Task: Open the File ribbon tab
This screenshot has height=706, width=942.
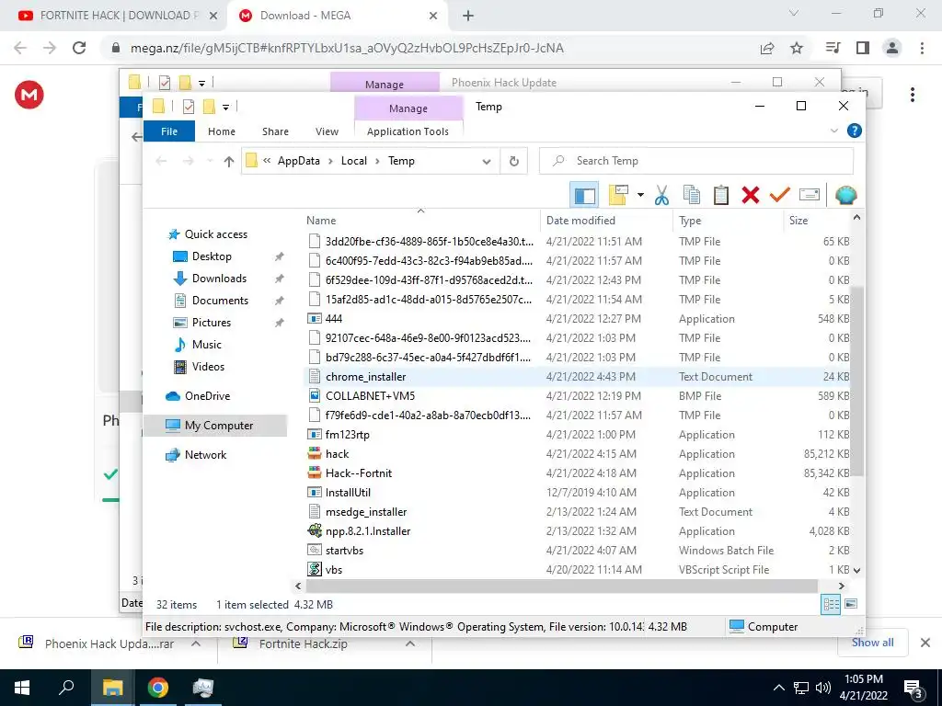Action: (169, 131)
